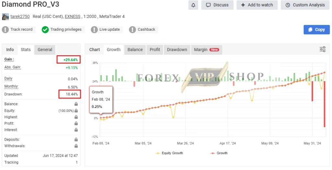Click the Daily label
The height and width of the screenshot is (170, 332).
coord(8,79)
